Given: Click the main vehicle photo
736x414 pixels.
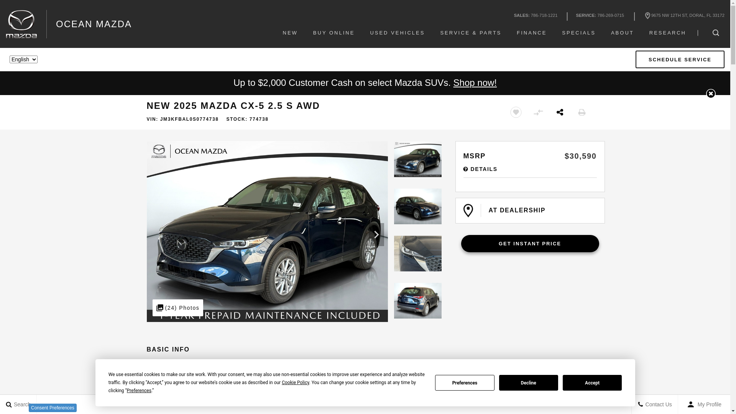Looking at the screenshot, I should [x=267, y=232].
